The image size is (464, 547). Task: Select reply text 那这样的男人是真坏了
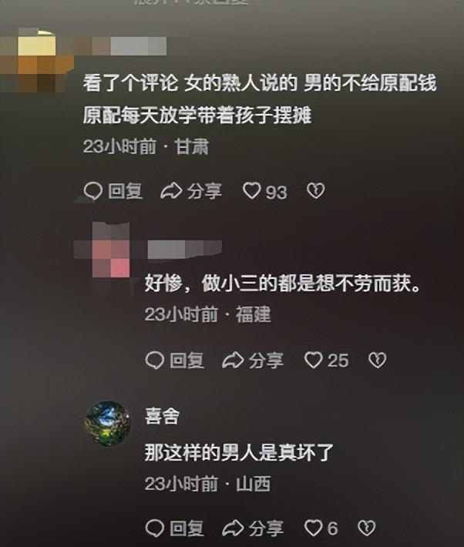pyautogui.click(x=239, y=452)
